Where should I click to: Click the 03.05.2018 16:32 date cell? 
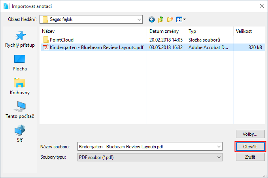166,47
